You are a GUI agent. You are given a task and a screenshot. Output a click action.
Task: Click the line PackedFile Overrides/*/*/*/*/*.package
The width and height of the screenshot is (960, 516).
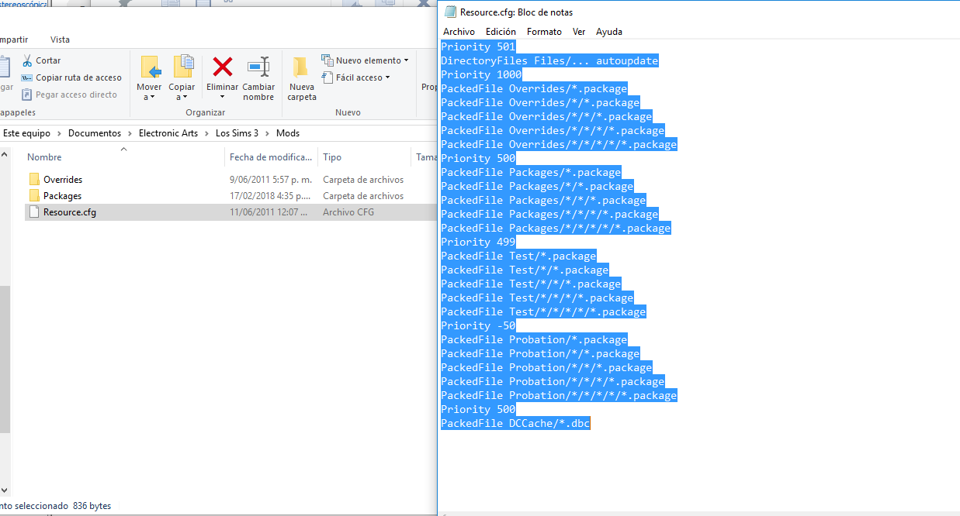559,145
